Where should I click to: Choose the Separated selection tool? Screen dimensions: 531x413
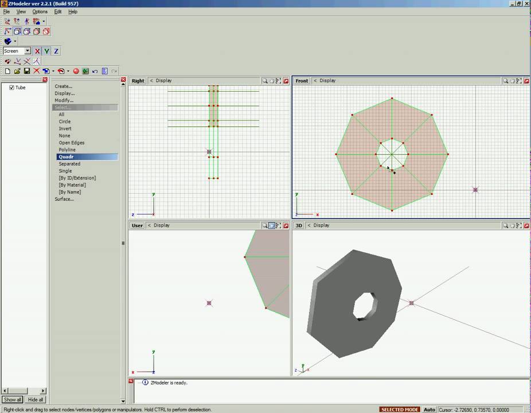coord(69,164)
